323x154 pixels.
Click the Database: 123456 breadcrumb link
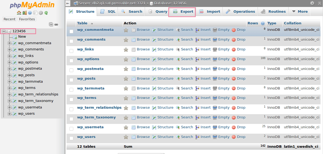coord(170,3)
